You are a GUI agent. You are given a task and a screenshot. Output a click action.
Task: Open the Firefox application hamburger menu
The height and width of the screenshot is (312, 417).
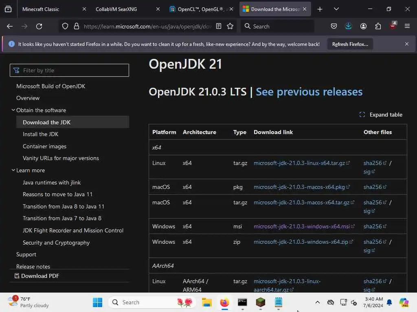[407, 26]
